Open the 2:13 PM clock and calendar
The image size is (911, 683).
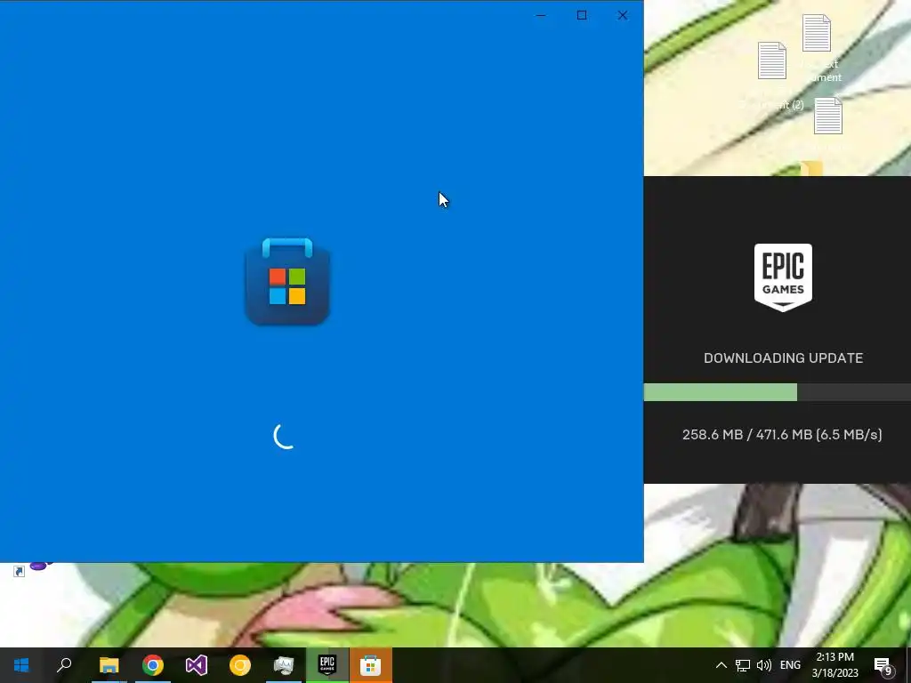(834, 665)
